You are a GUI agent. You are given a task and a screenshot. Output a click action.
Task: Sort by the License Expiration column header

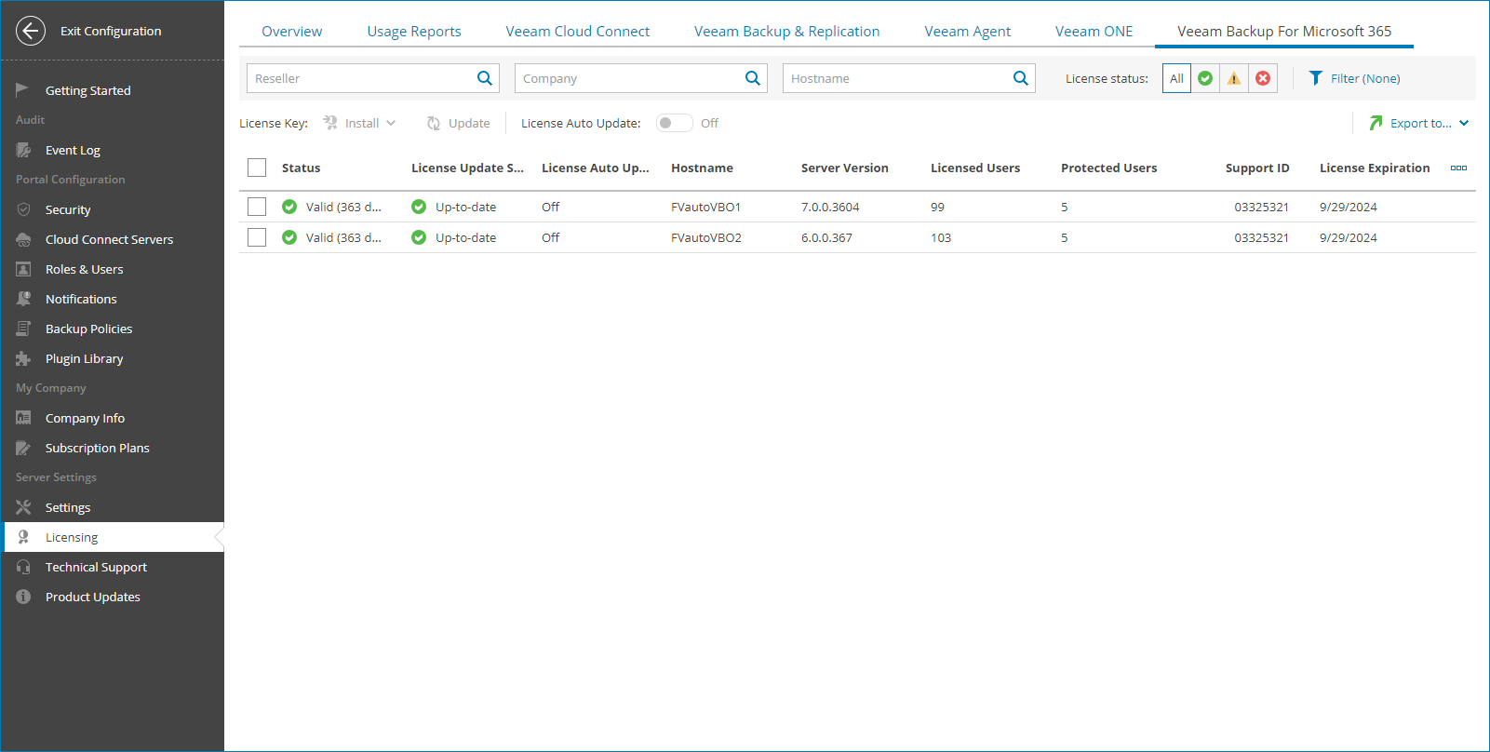click(x=1374, y=168)
